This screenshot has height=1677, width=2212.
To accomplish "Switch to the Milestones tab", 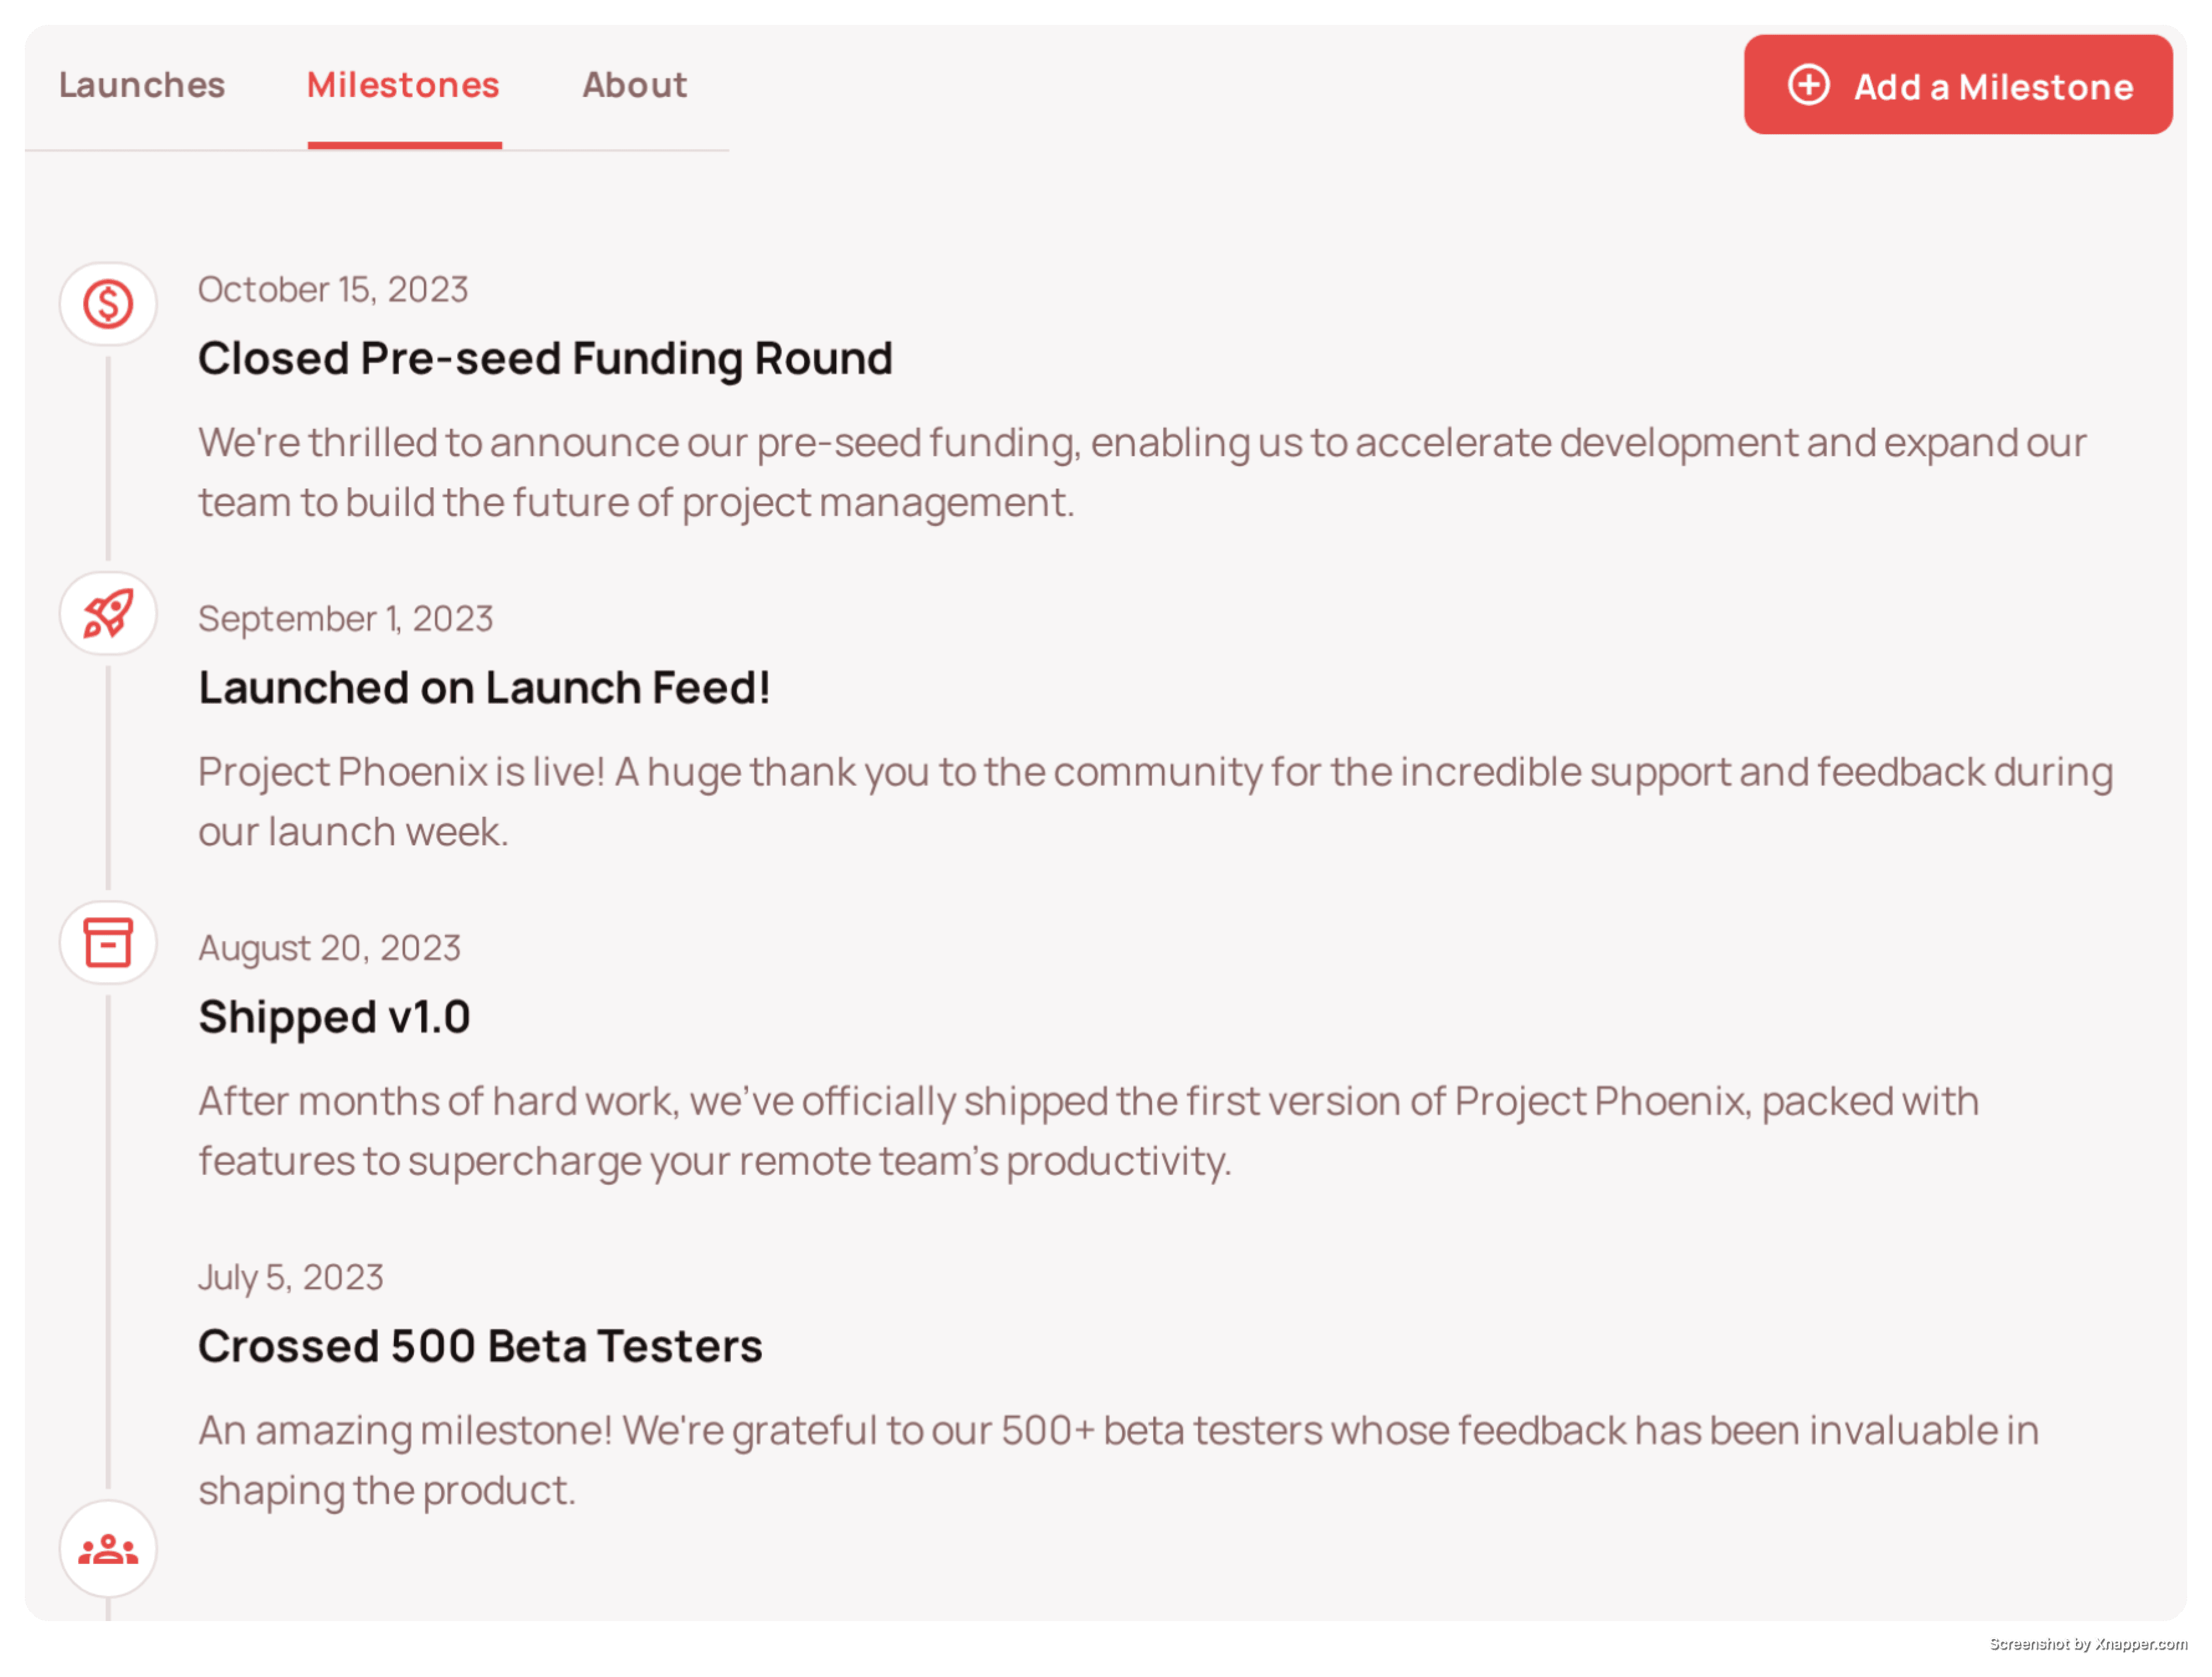I will pos(403,85).
